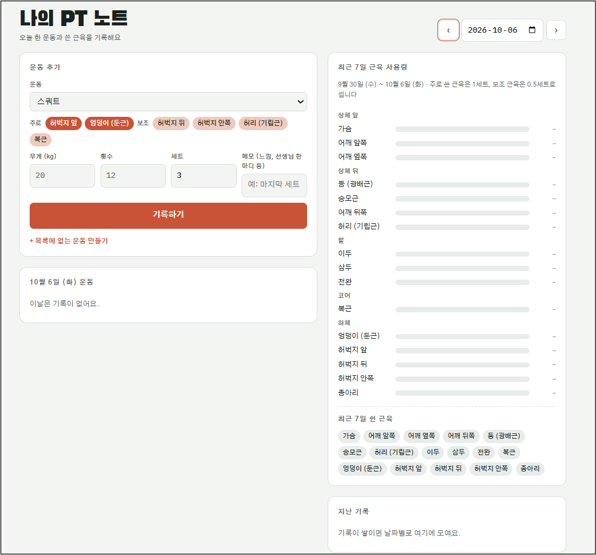This screenshot has height=555, width=596.
Task: Click the 이두 rested muscle chip
Action: tap(432, 453)
